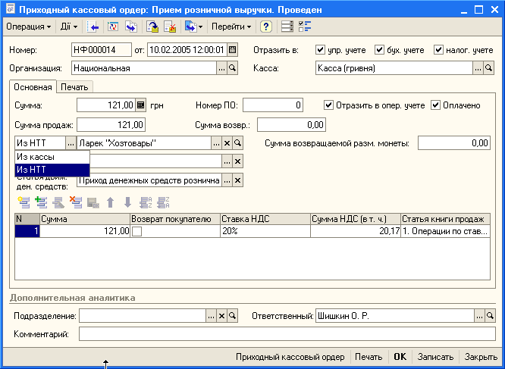This screenshot has width=505, height=369.
Task: Clear the Подразделение field
Action: (221, 316)
